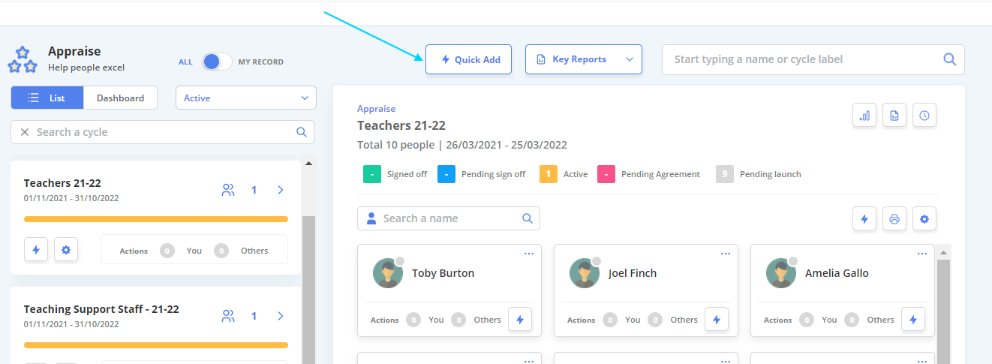The width and height of the screenshot is (992, 364).
Task: Filter by Pending Agreement badge
Action: coord(606,174)
